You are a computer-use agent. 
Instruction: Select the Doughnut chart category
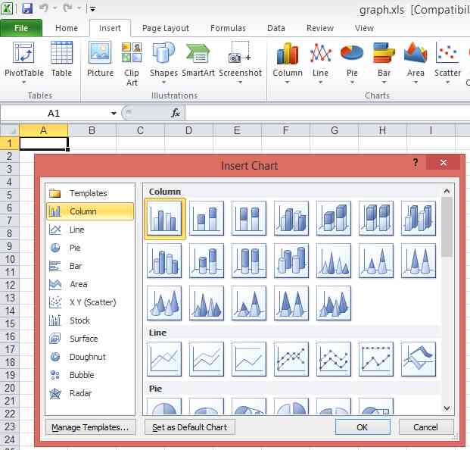(x=87, y=357)
